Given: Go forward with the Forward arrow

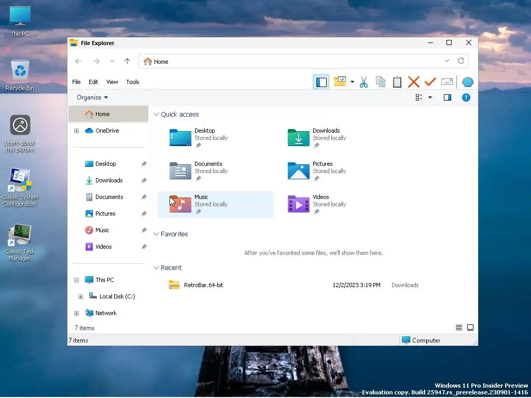Looking at the screenshot, I should [96, 61].
